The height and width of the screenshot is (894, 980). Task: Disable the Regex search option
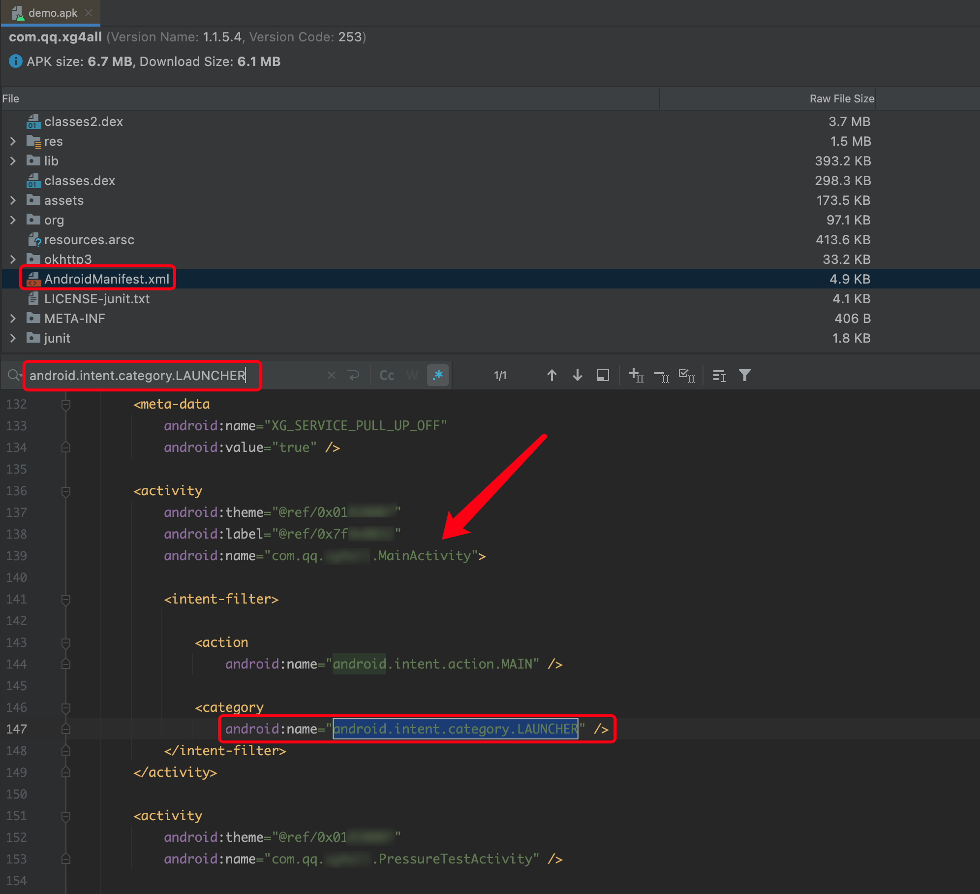[x=437, y=376]
